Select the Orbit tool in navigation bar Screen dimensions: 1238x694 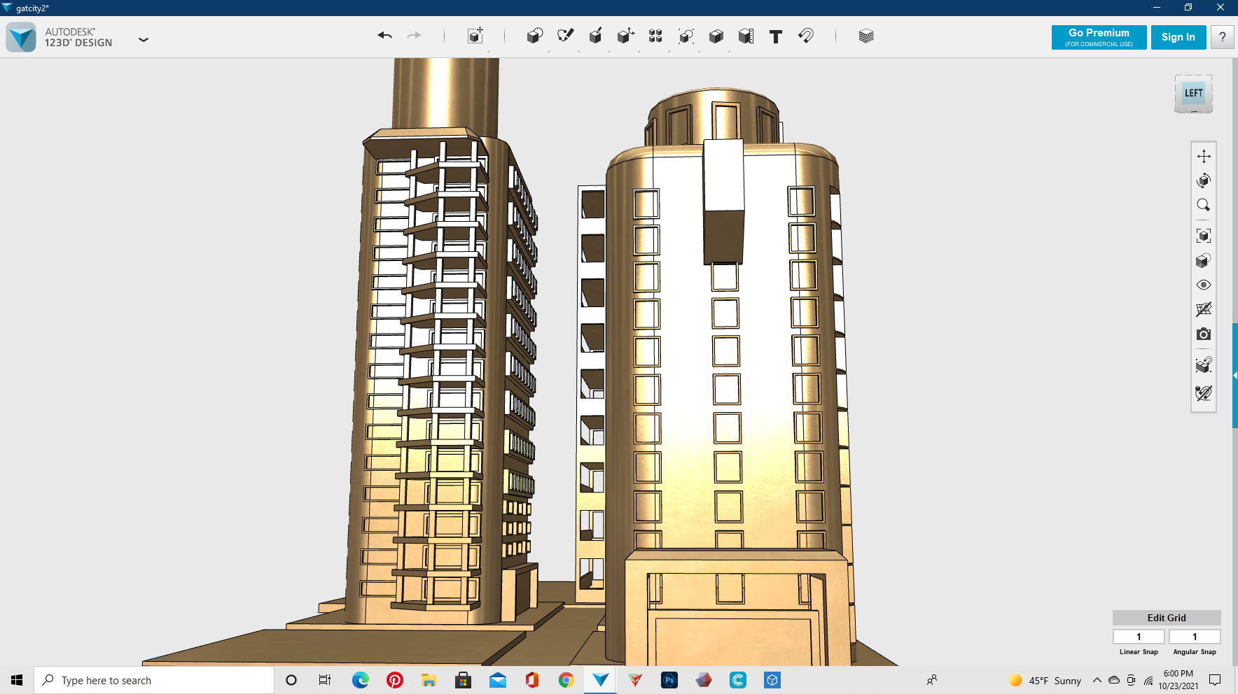1203,180
